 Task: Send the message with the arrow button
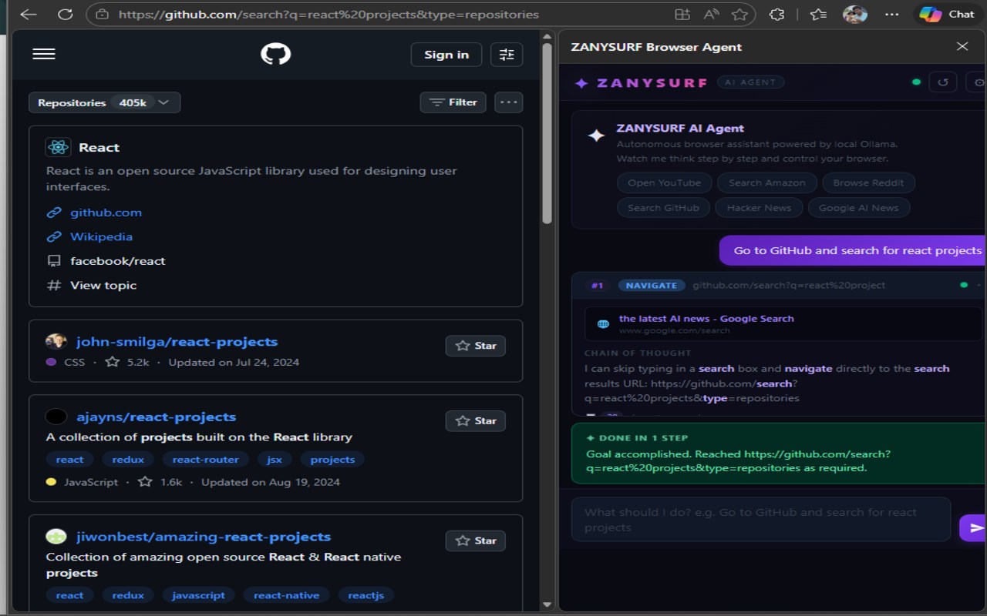[x=975, y=527]
